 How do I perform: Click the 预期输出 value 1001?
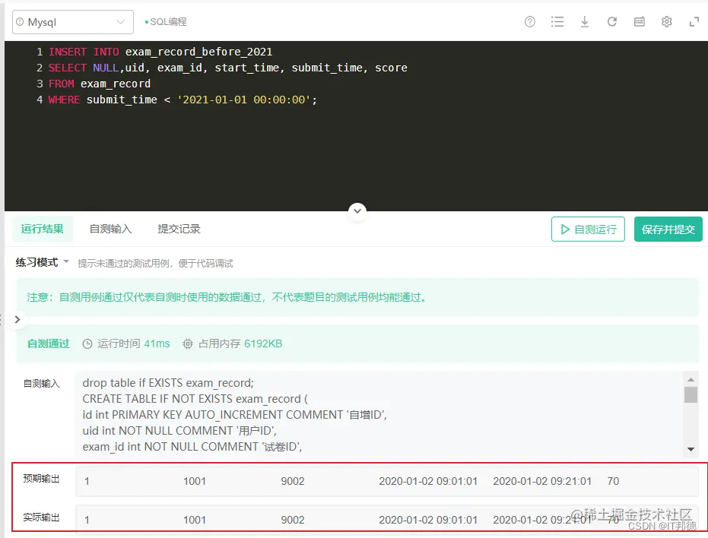pyautogui.click(x=195, y=481)
